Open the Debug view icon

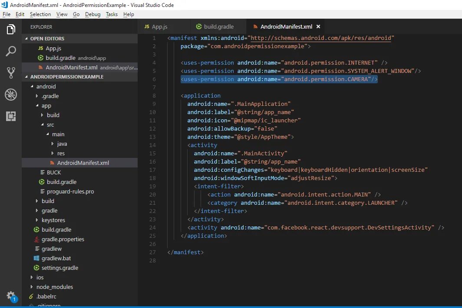click(11, 95)
